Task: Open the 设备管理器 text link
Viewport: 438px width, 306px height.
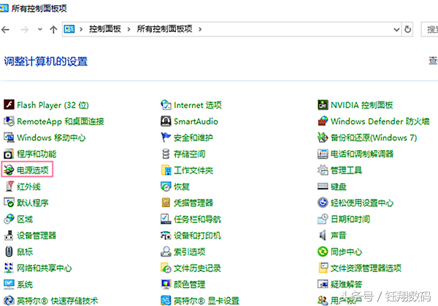Action: coord(36,235)
